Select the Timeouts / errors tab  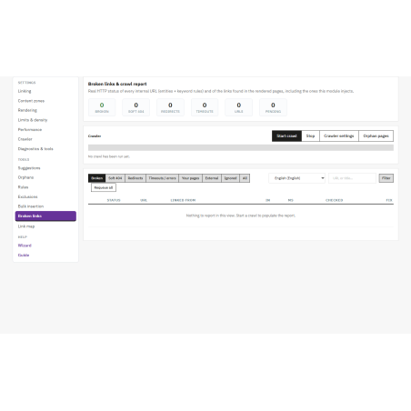tap(162, 178)
